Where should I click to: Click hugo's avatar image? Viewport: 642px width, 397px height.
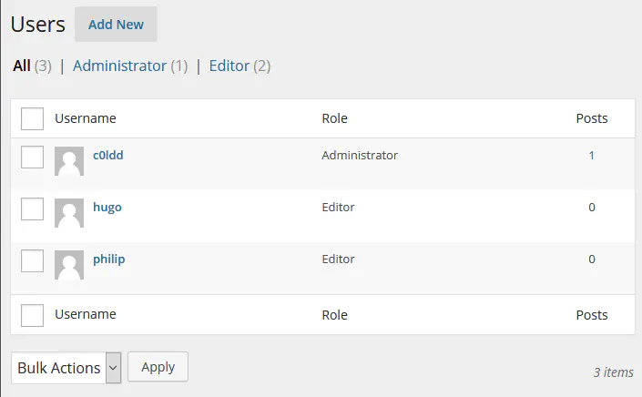tap(69, 213)
